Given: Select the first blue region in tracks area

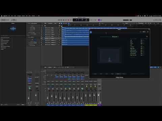Looking at the screenshot, I should tap(94, 28).
